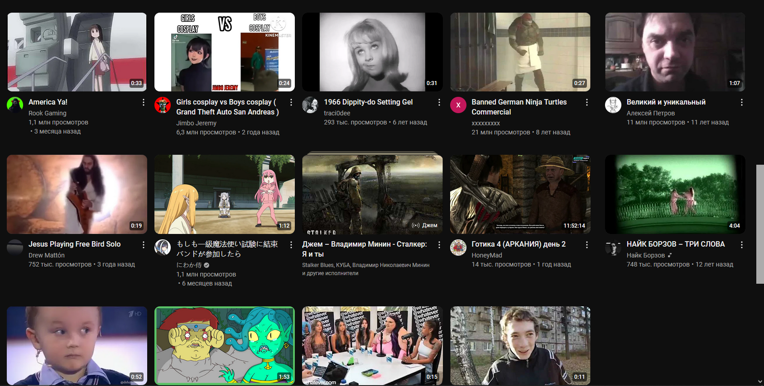Play НАЙК БОРЗОВ ТРИ СЛОВА thumbnail

pos(675,194)
